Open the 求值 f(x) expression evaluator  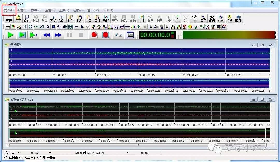tap(212, 19)
